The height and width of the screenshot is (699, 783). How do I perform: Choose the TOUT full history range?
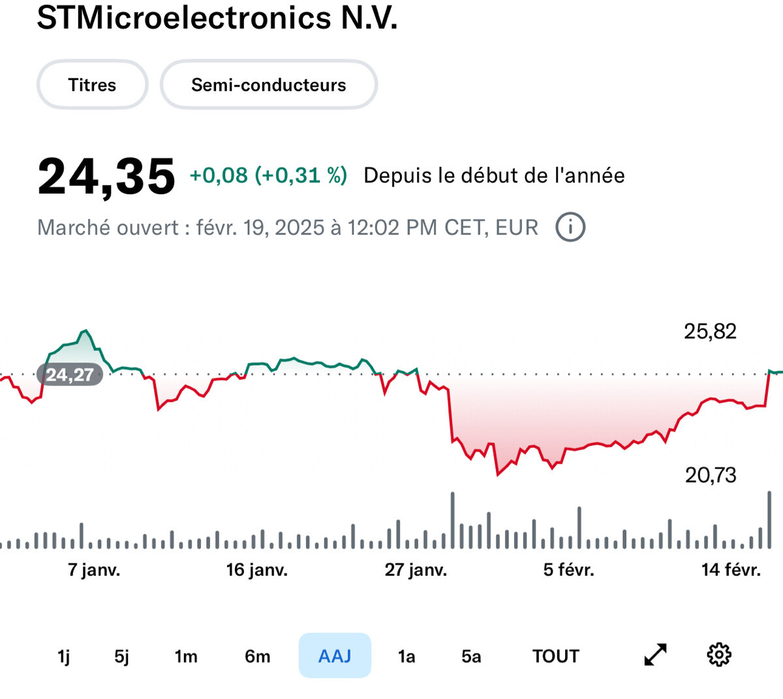(x=555, y=656)
